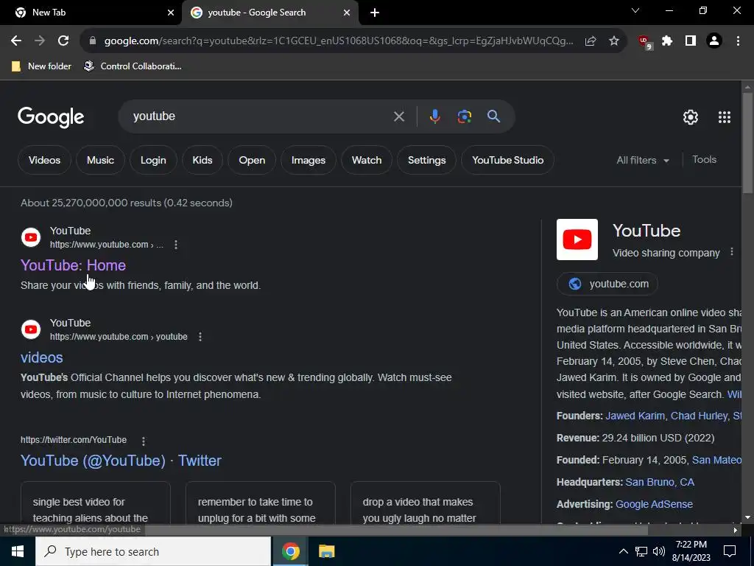
Task: Click the share page icon in address bar
Action: click(x=591, y=41)
